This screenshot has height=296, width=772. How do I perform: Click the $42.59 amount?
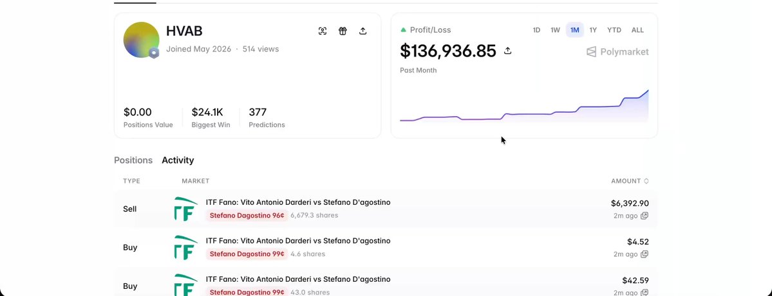(635, 281)
